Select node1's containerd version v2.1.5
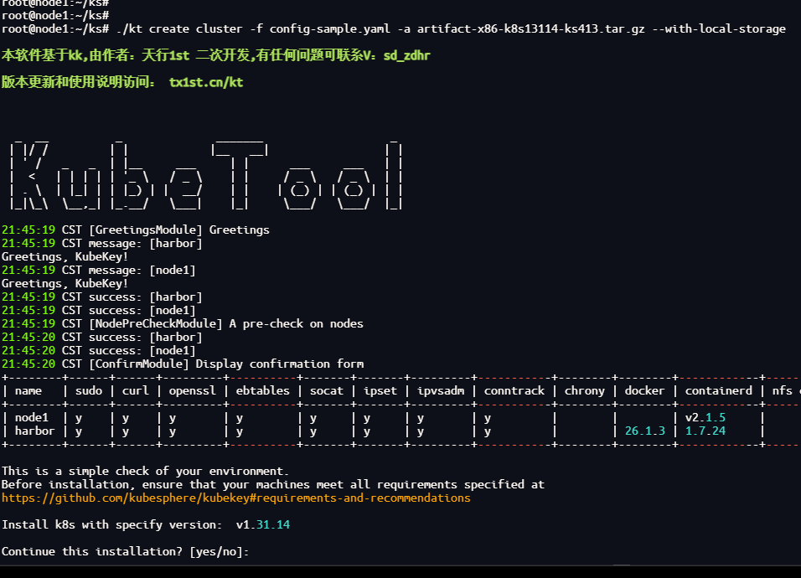The height and width of the screenshot is (578, 801). 705,418
